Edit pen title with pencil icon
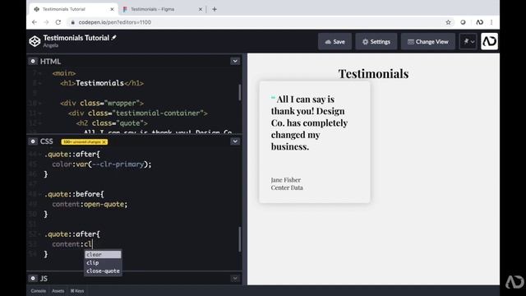Image resolution: width=526 pixels, height=296 pixels. (x=114, y=38)
